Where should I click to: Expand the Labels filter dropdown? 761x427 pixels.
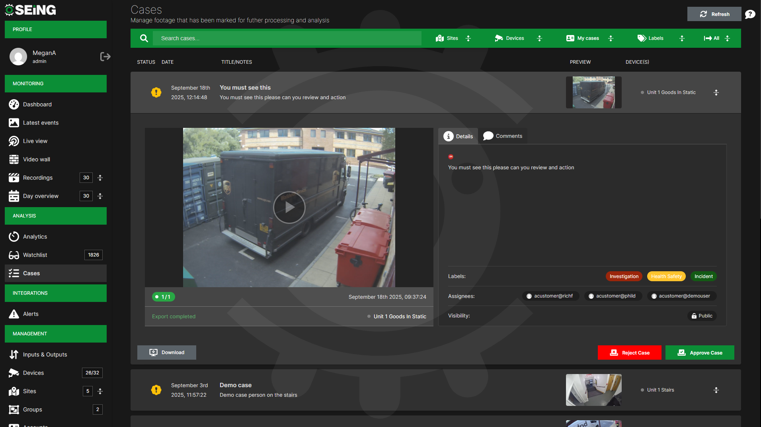tap(650, 38)
